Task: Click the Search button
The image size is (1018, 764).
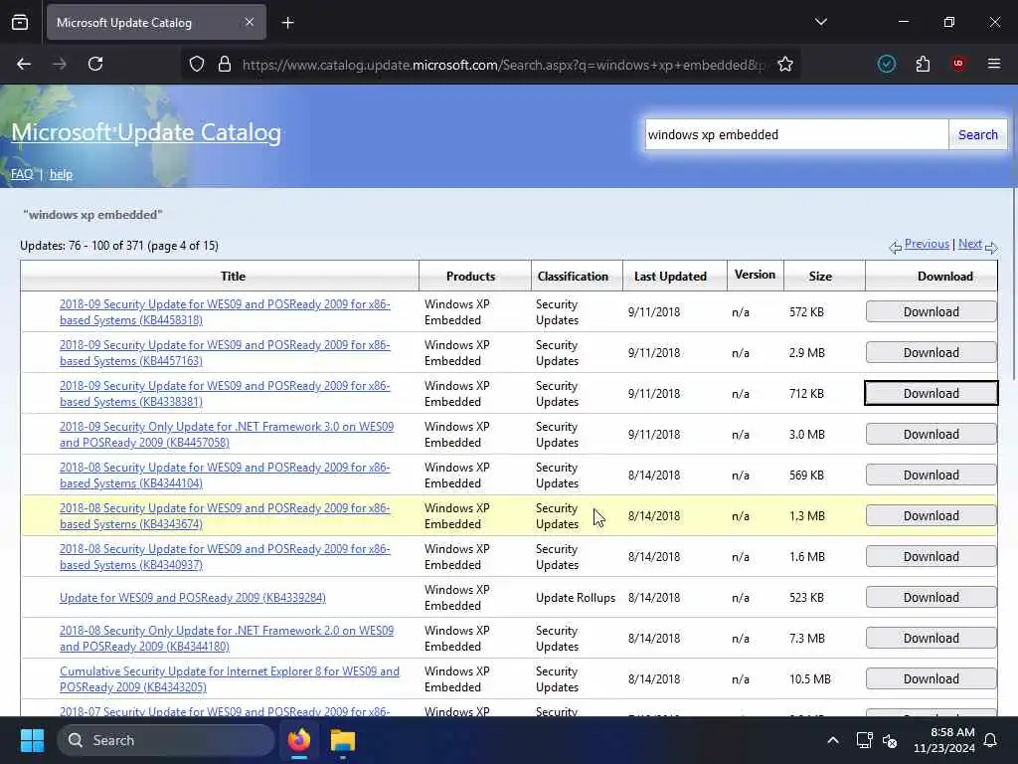Action: (978, 134)
